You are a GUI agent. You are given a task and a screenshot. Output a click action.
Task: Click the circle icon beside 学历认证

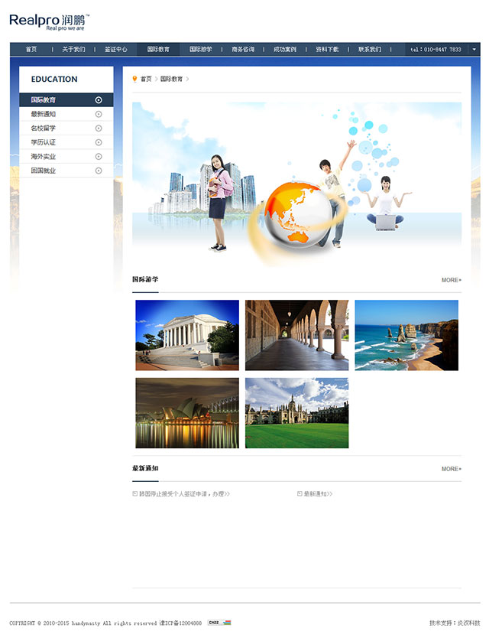pos(99,142)
